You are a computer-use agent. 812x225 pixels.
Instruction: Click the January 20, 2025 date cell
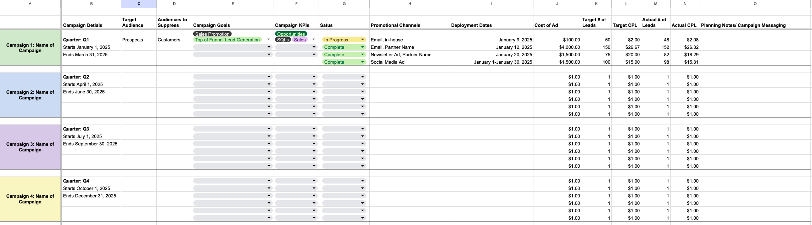point(492,54)
